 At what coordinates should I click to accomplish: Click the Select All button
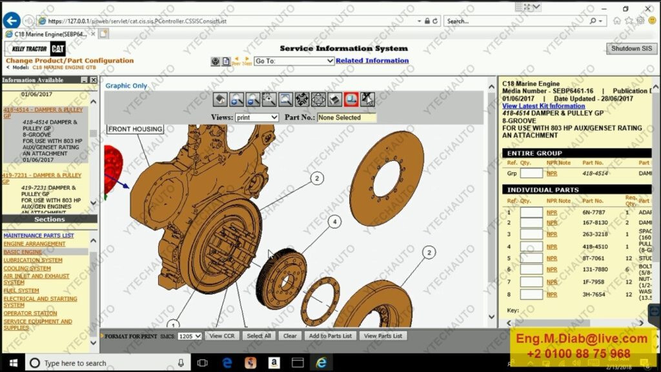[259, 336]
